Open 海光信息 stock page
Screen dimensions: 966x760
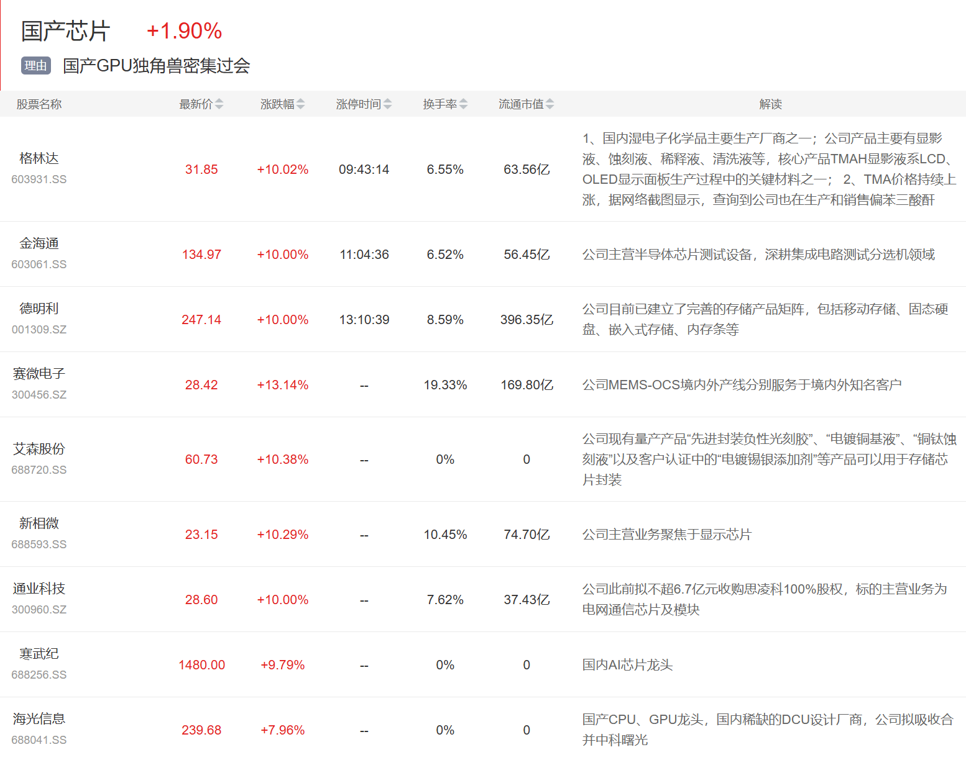click(x=39, y=719)
